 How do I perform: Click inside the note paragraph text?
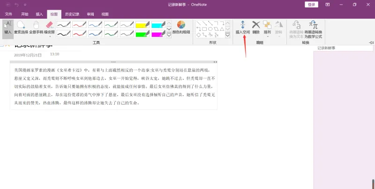(114, 87)
